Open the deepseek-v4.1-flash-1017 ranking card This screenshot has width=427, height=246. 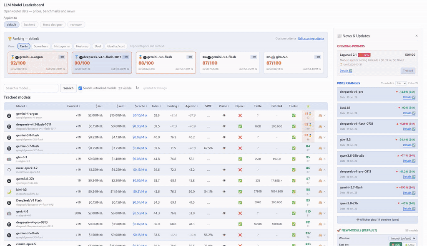pos(102,63)
